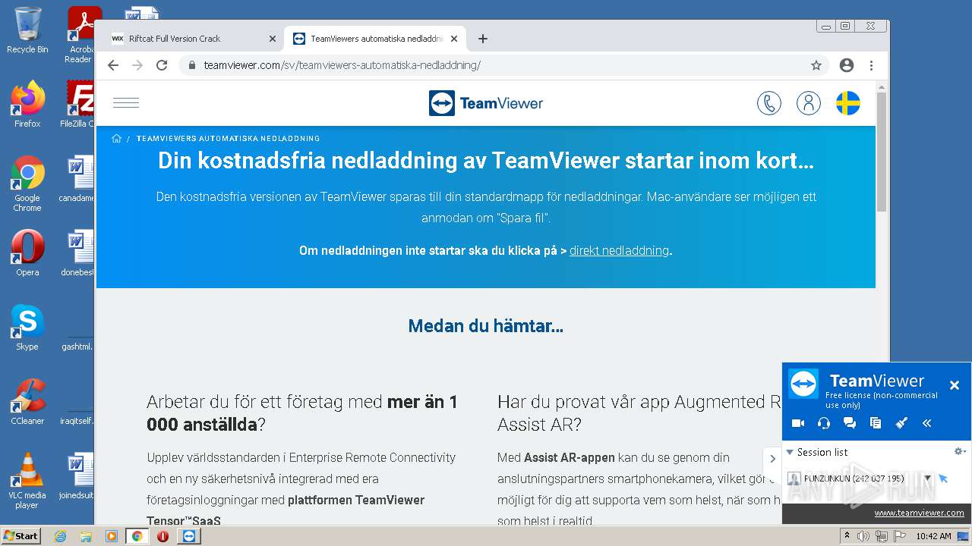972x546 pixels.
Task: Open Windows Explorer from taskbar
Action: click(x=86, y=536)
